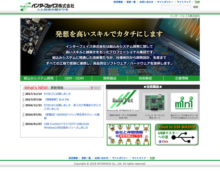The width and height of the screenshot is (220, 171).
Task: Open サイトポリシー link in footer
Action: pos(120,158)
